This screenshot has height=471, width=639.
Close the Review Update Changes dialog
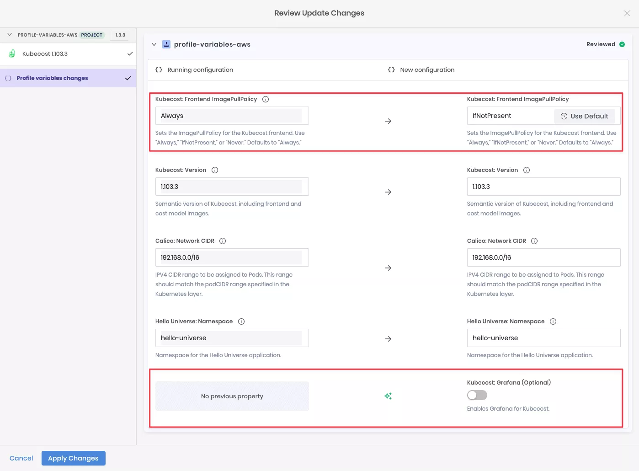pos(627,13)
